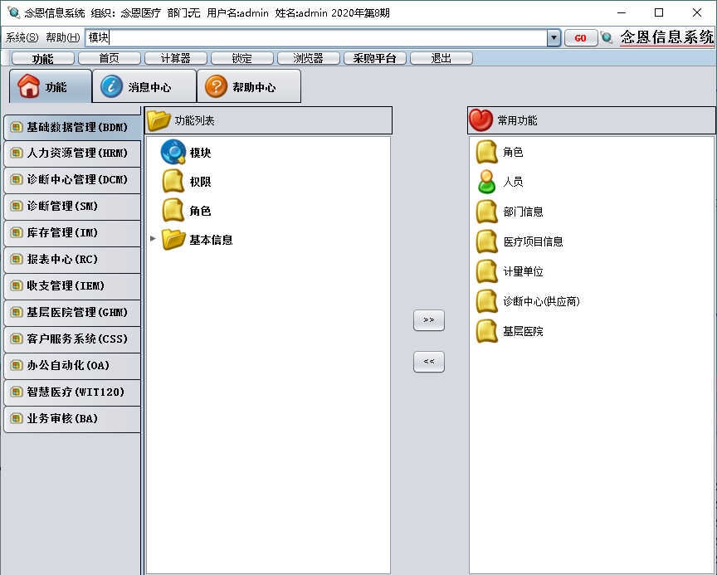Click the GO button
Image resolution: width=717 pixels, height=575 pixels.
coord(580,37)
